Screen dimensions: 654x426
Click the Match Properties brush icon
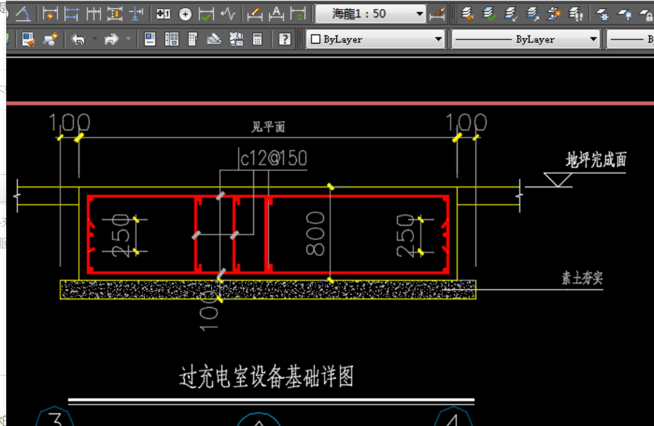[x=28, y=39]
